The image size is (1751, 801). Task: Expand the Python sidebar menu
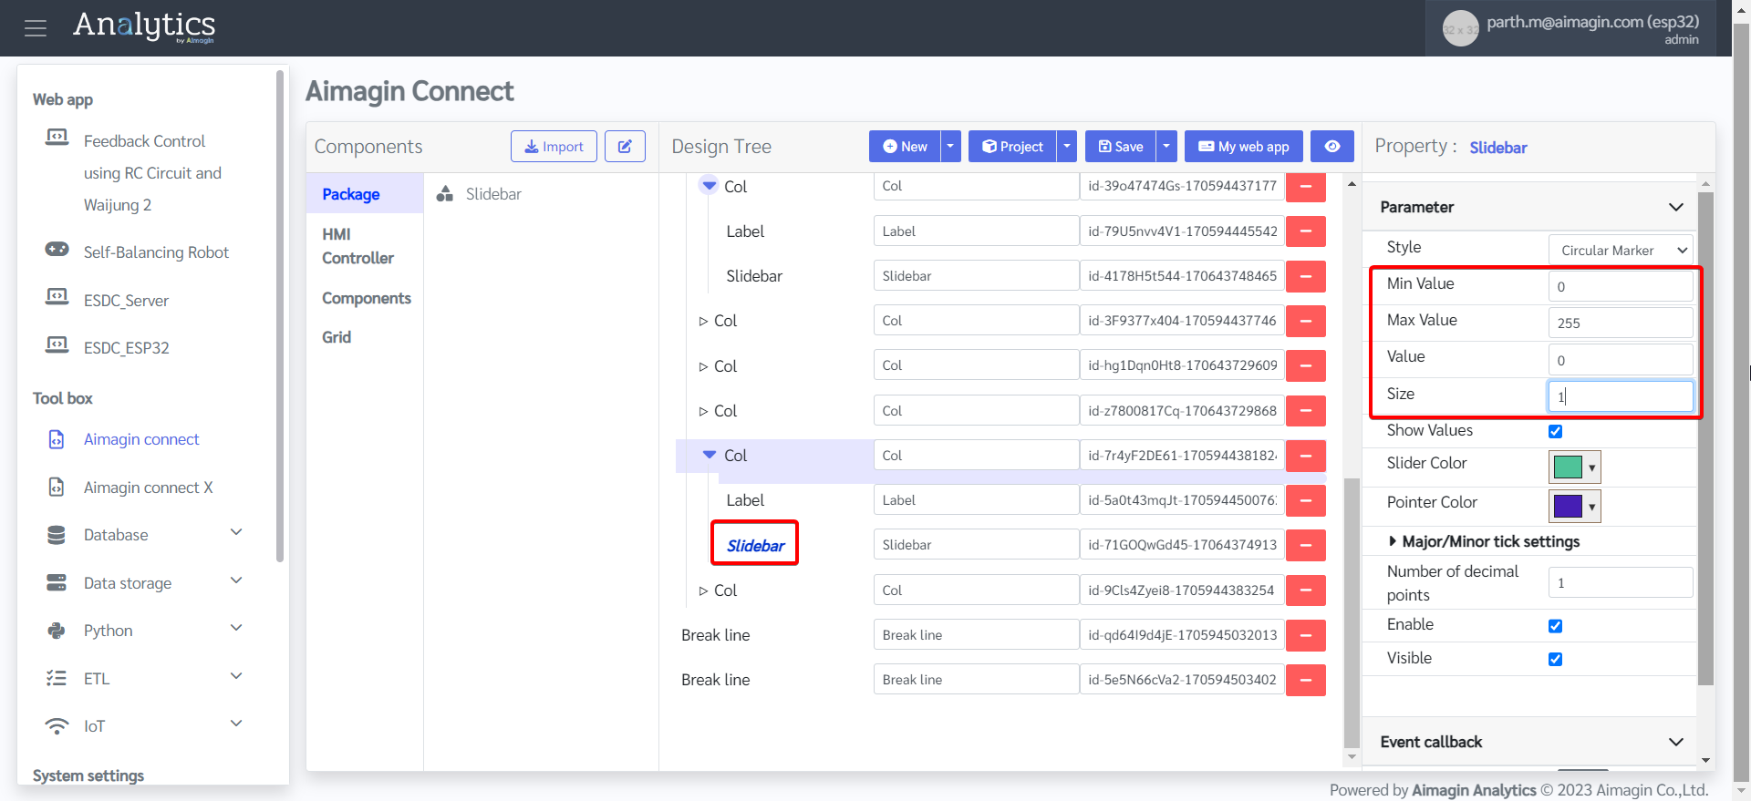pyautogui.click(x=236, y=628)
